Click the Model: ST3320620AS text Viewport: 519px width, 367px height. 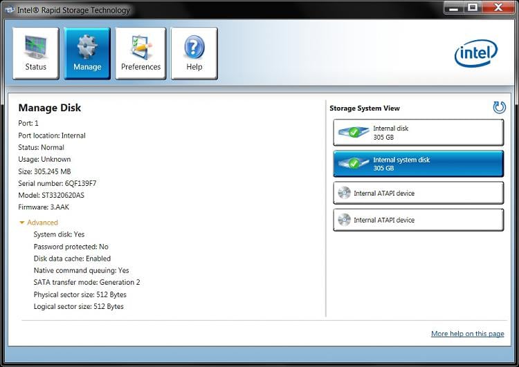click(x=51, y=195)
